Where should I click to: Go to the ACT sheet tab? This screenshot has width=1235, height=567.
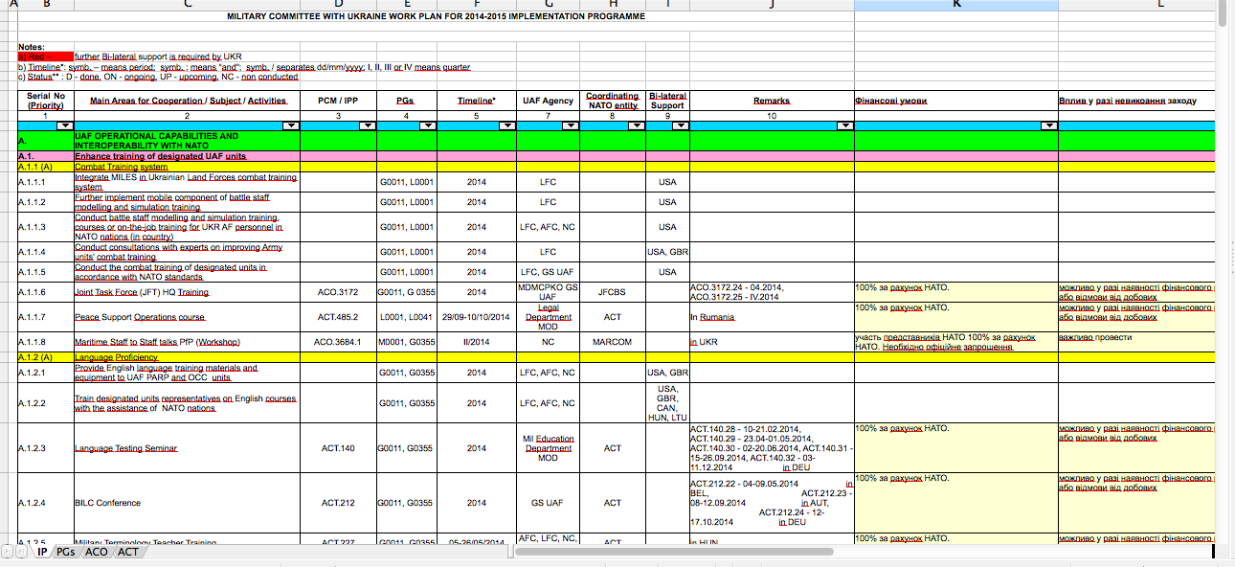128,552
